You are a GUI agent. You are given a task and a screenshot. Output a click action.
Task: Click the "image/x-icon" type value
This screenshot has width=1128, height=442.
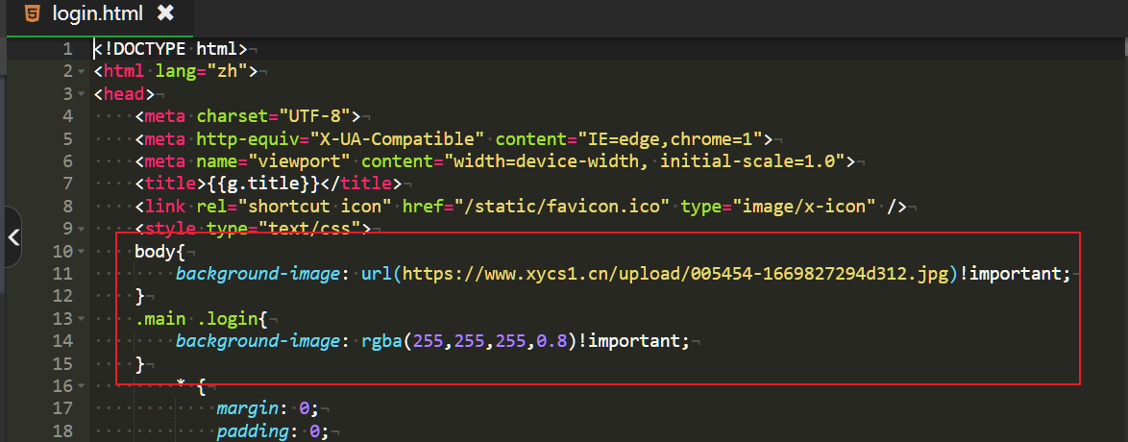click(x=806, y=207)
